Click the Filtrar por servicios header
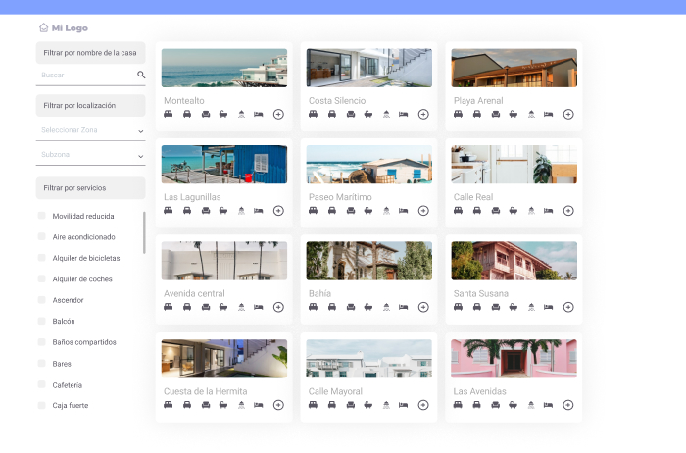The image size is (686, 453). tap(91, 187)
